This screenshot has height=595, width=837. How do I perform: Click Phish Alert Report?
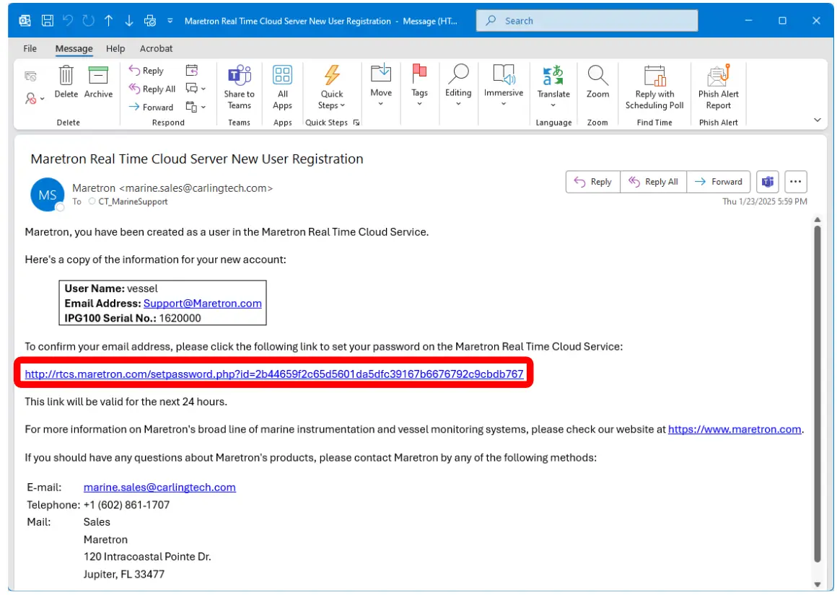pyautogui.click(x=718, y=87)
